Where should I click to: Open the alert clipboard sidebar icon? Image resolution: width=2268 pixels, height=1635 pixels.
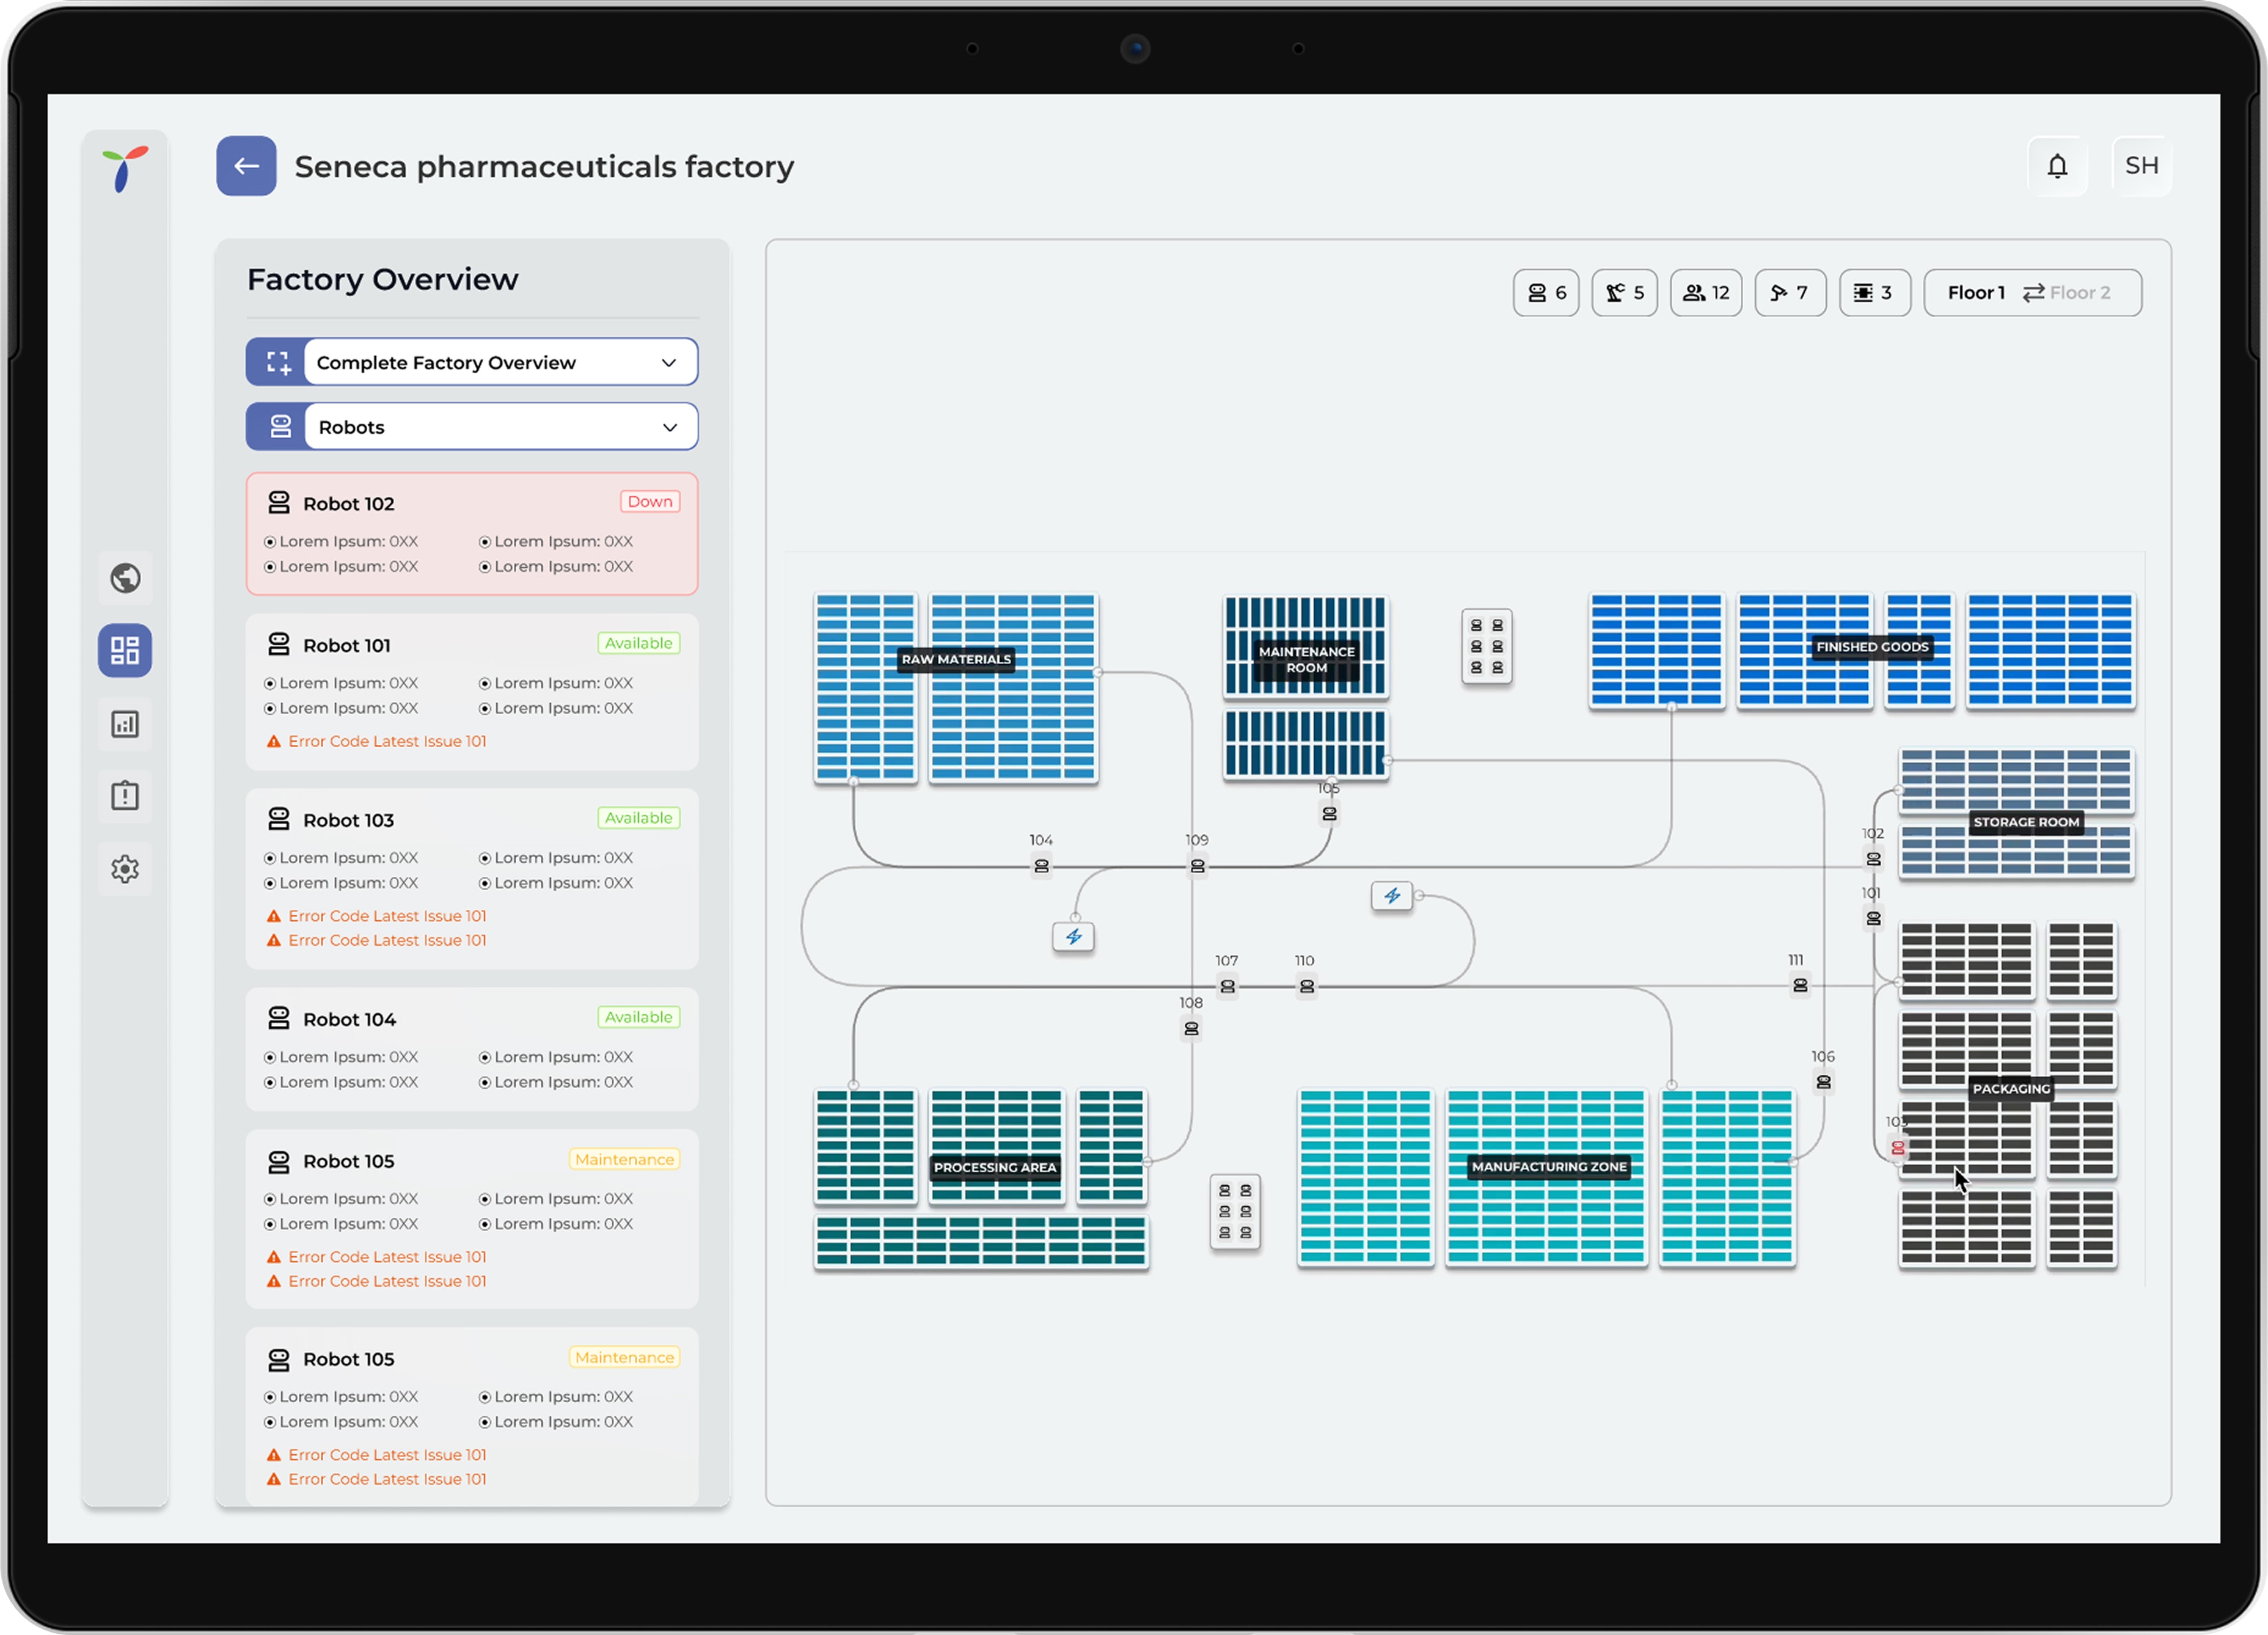pyautogui.click(x=125, y=796)
